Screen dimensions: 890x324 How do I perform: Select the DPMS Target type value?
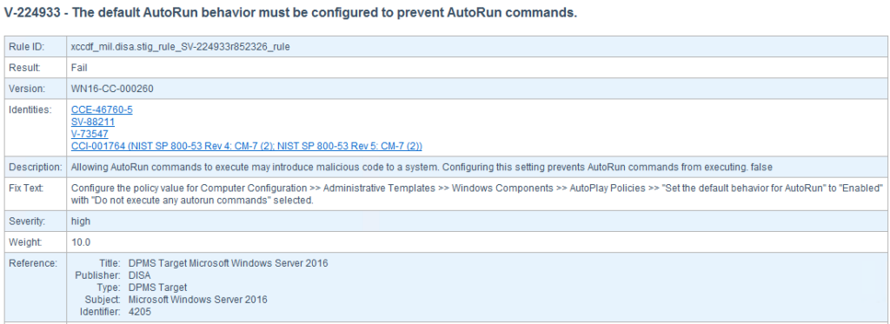(158, 288)
